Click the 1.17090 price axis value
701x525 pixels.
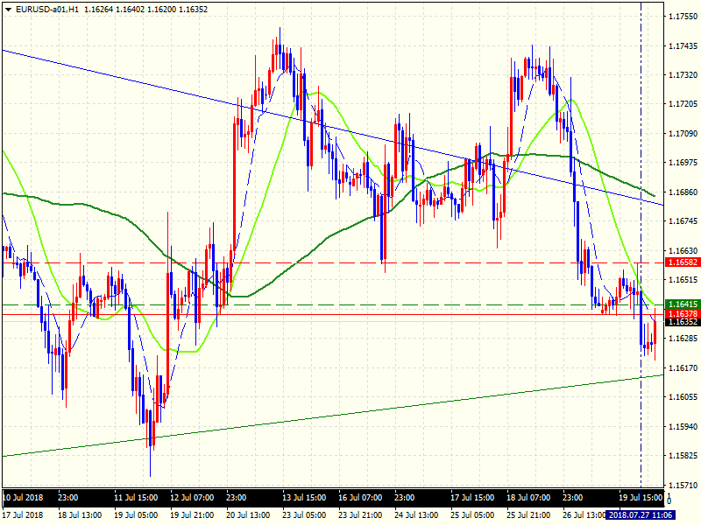tap(683, 134)
